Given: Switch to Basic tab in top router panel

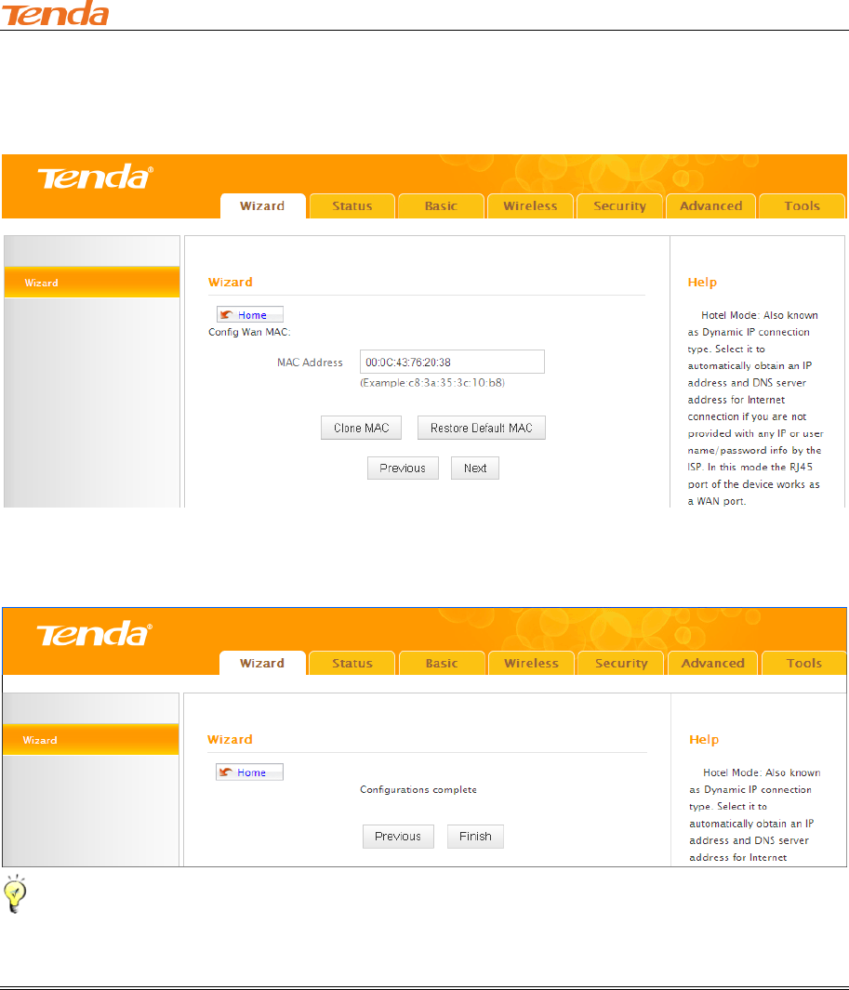Looking at the screenshot, I should pyautogui.click(x=441, y=205).
